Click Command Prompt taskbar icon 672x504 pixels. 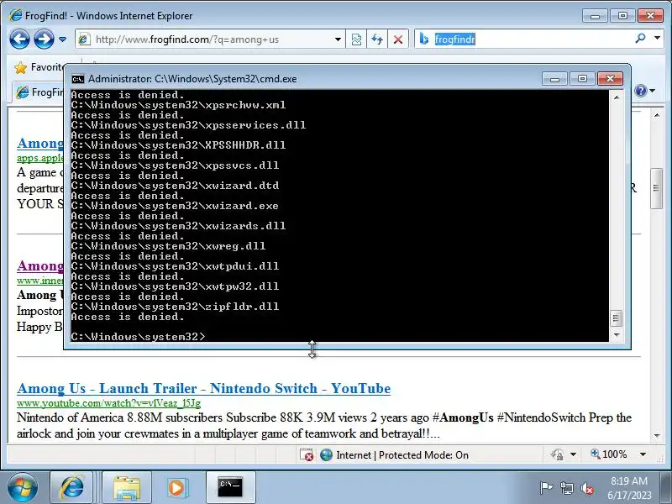coord(230,487)
